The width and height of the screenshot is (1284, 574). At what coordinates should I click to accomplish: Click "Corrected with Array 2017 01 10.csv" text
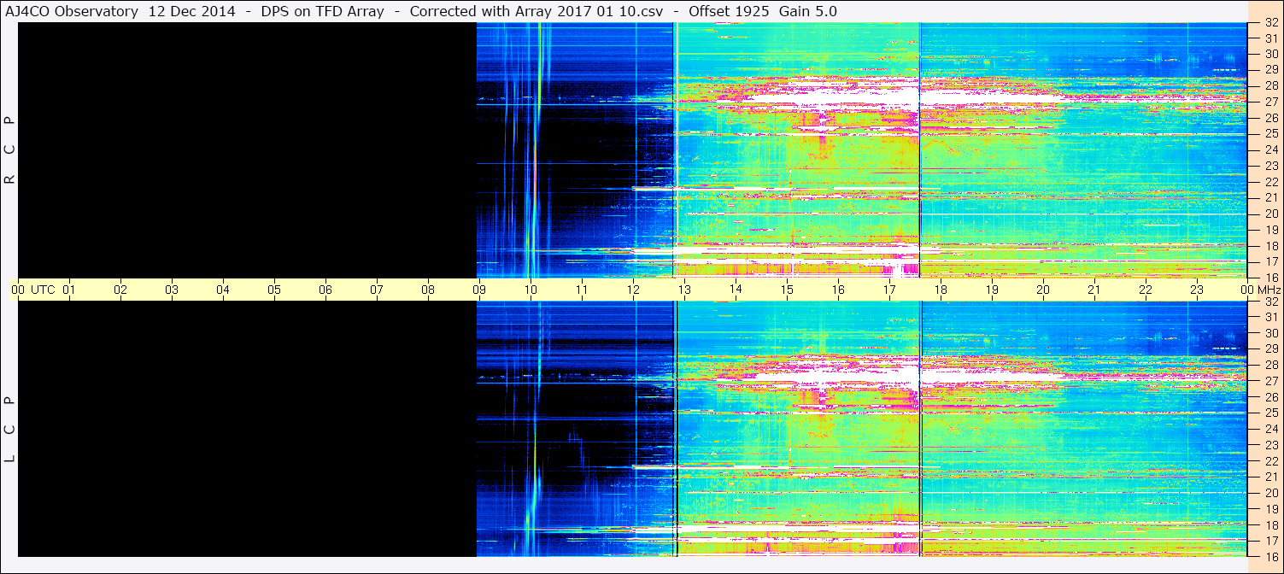click(x=536, y=11)
